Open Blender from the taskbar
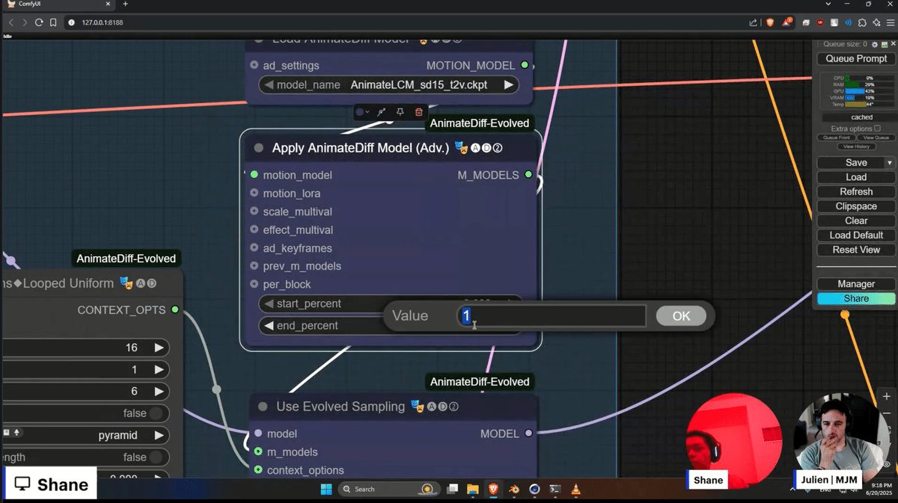 point(514,489)
